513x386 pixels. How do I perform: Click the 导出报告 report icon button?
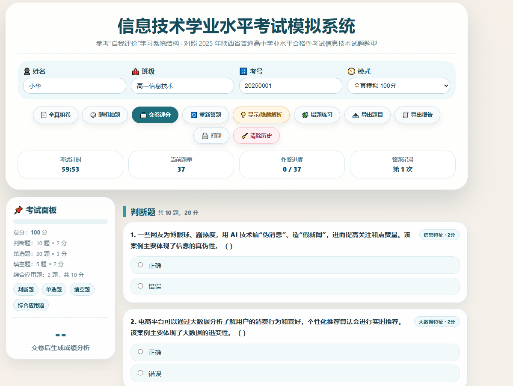[x=417, y=115]
